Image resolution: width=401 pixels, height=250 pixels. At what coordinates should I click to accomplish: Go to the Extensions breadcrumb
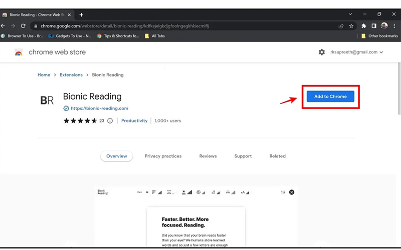click(71, 74)
